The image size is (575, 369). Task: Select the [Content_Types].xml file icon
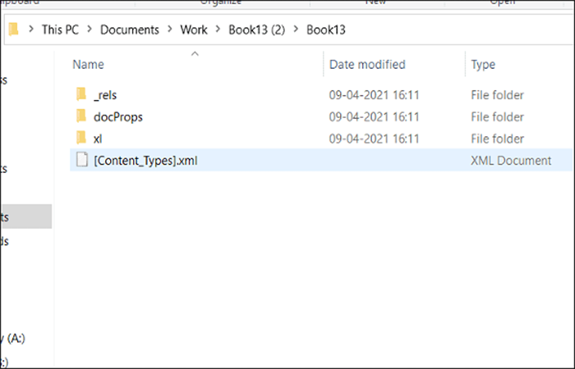point(82,160)
